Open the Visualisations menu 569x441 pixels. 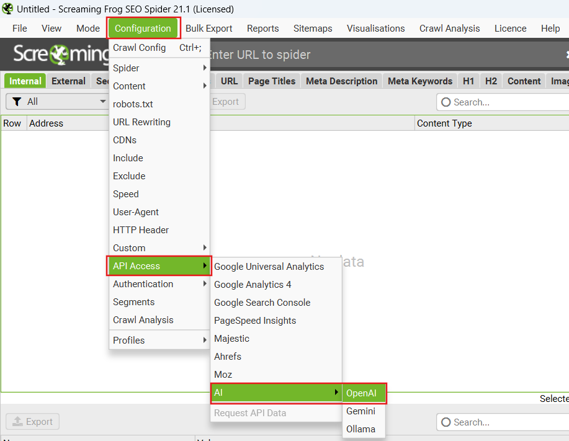pyautogui.click(x=376, y=29)
